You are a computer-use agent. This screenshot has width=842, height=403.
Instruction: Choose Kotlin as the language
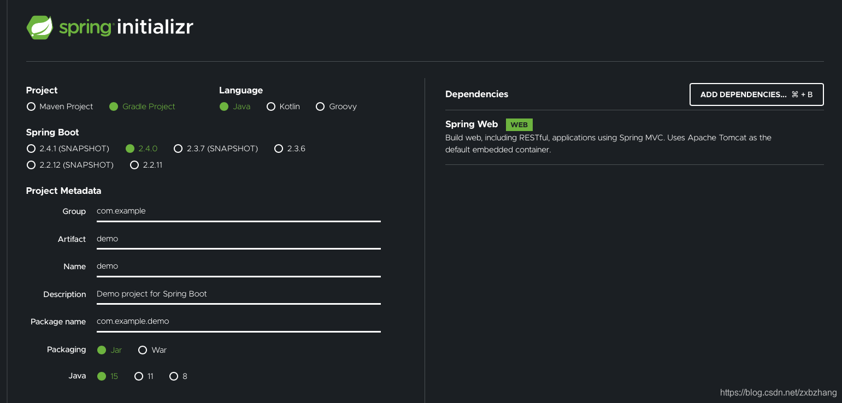point(271,106)
